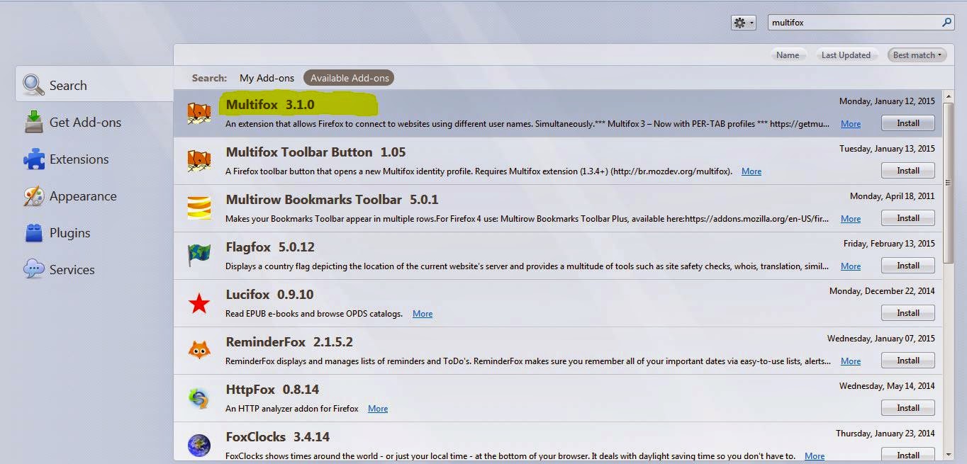Click the Appearance paint palette icon
967x464 pixels.
pos(33,196)
